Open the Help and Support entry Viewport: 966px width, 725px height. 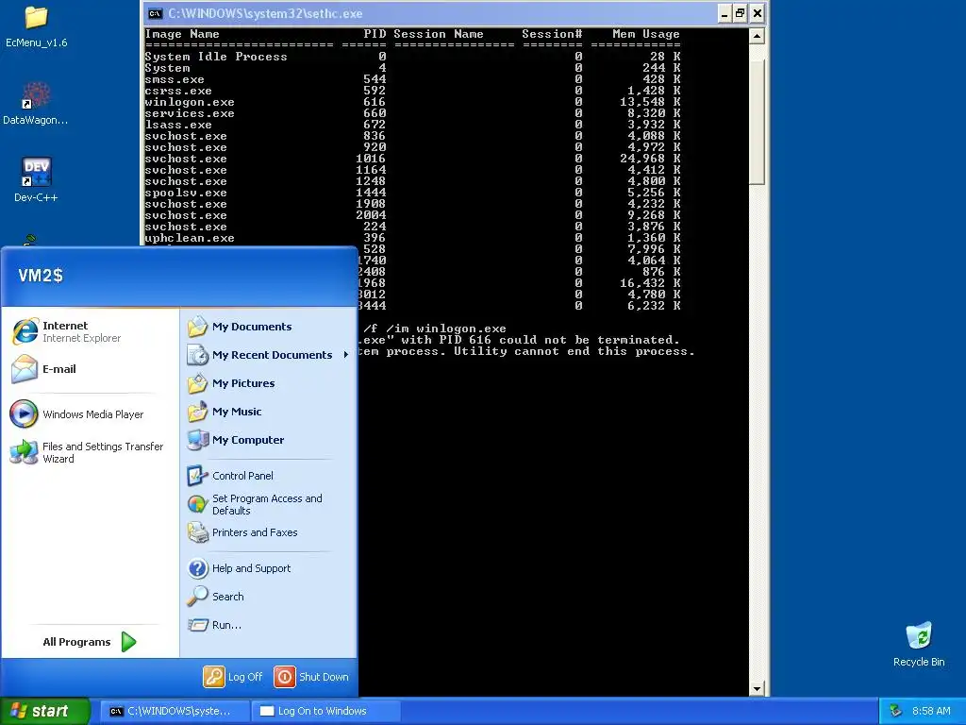click(251, 568)
